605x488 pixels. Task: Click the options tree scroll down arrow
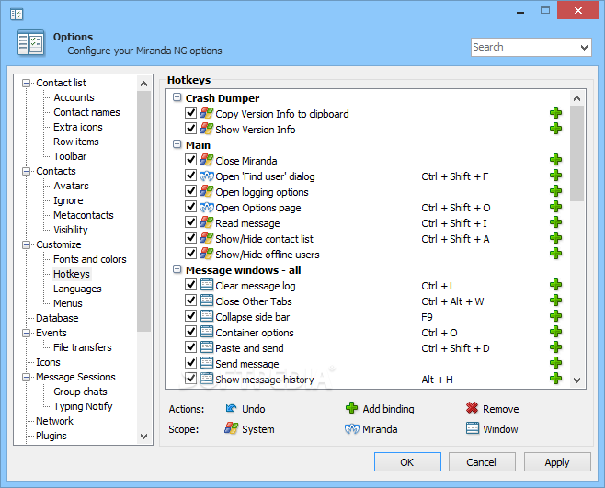pos(144,437)
